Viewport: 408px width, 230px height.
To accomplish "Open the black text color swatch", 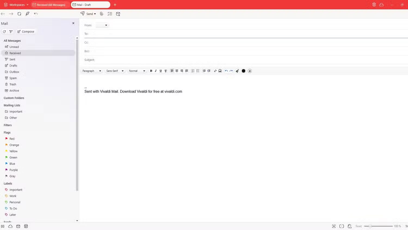I will (x=243, y=71).
